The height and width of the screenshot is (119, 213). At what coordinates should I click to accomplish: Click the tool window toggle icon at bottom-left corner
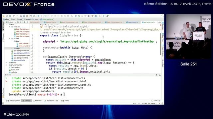(x=3, y=103)
